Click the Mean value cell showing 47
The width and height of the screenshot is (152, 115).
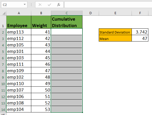[140, 38]
